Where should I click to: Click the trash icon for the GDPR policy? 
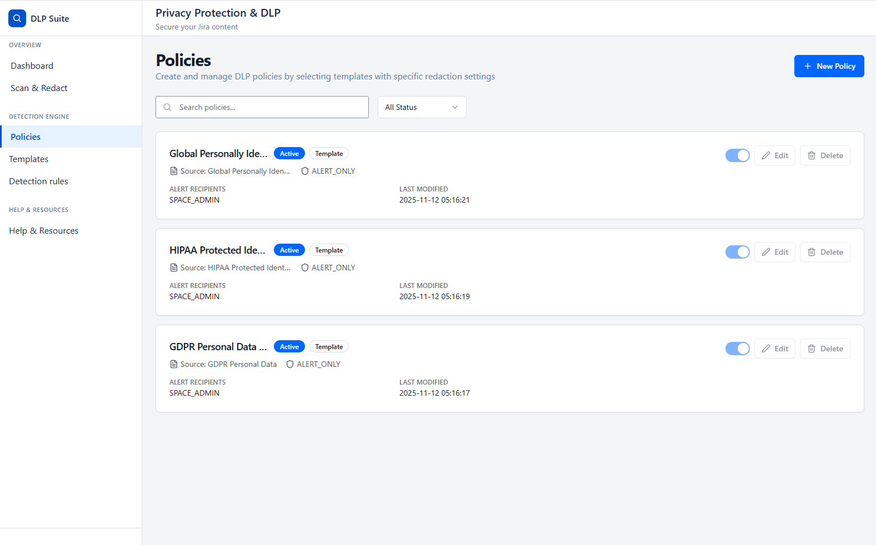coord(812,349)
